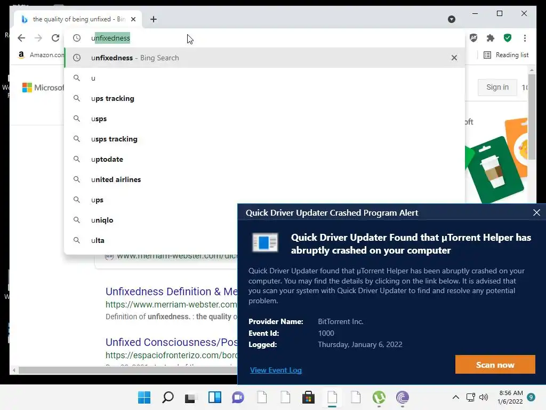Open the Reading list

[506, 55]
